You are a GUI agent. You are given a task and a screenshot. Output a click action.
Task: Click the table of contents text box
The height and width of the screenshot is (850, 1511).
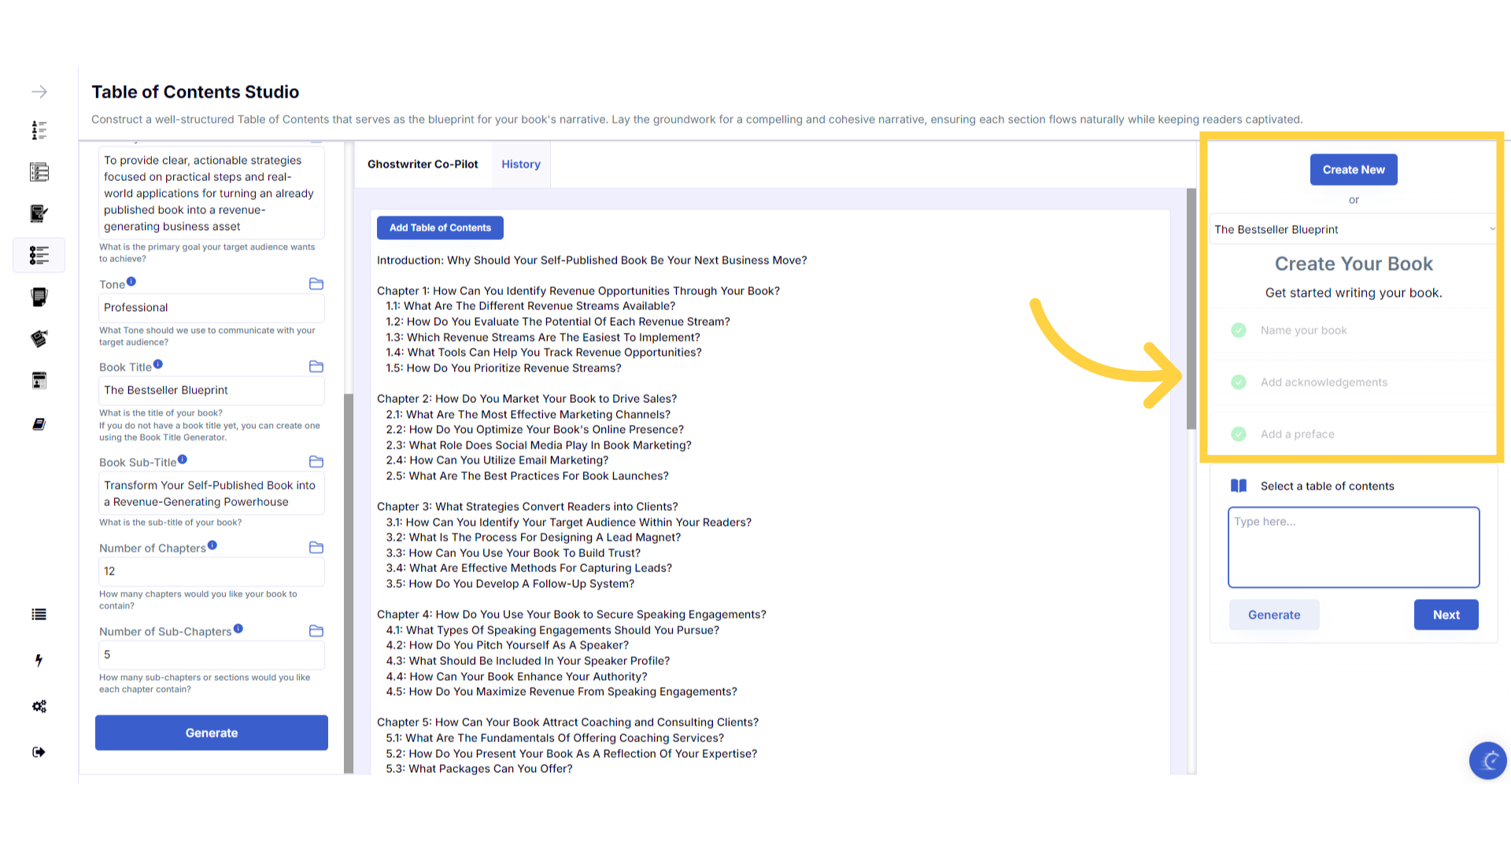tap(1354, 547)
